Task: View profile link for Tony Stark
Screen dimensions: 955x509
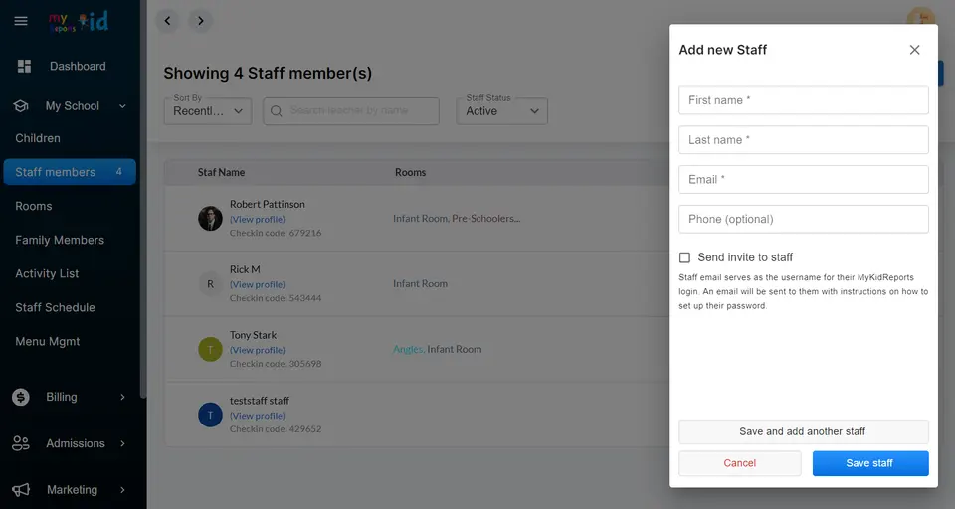Action: coord(257,350)
